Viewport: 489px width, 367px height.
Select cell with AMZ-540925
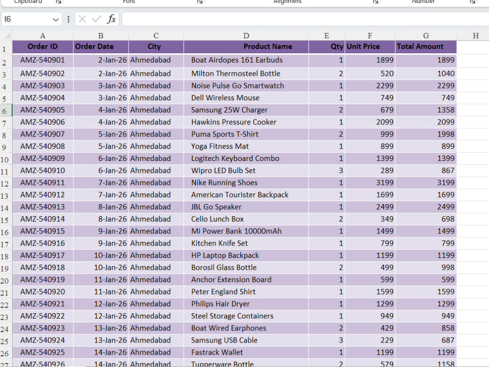[43, 352]
